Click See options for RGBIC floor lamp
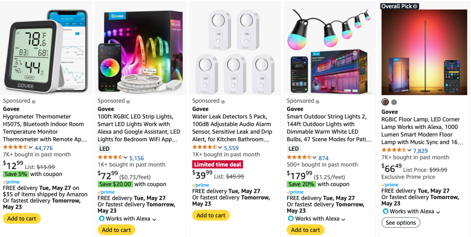 [x=401, y=223]
